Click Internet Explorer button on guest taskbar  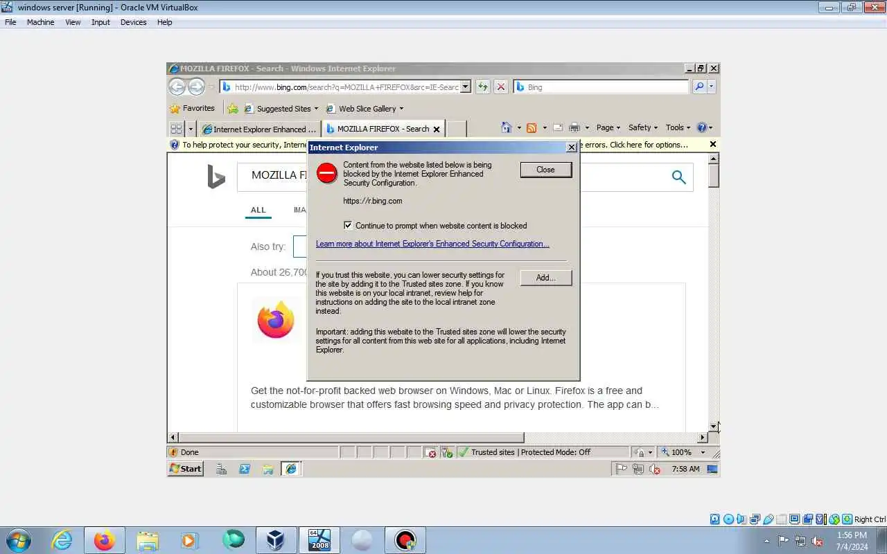291,469
